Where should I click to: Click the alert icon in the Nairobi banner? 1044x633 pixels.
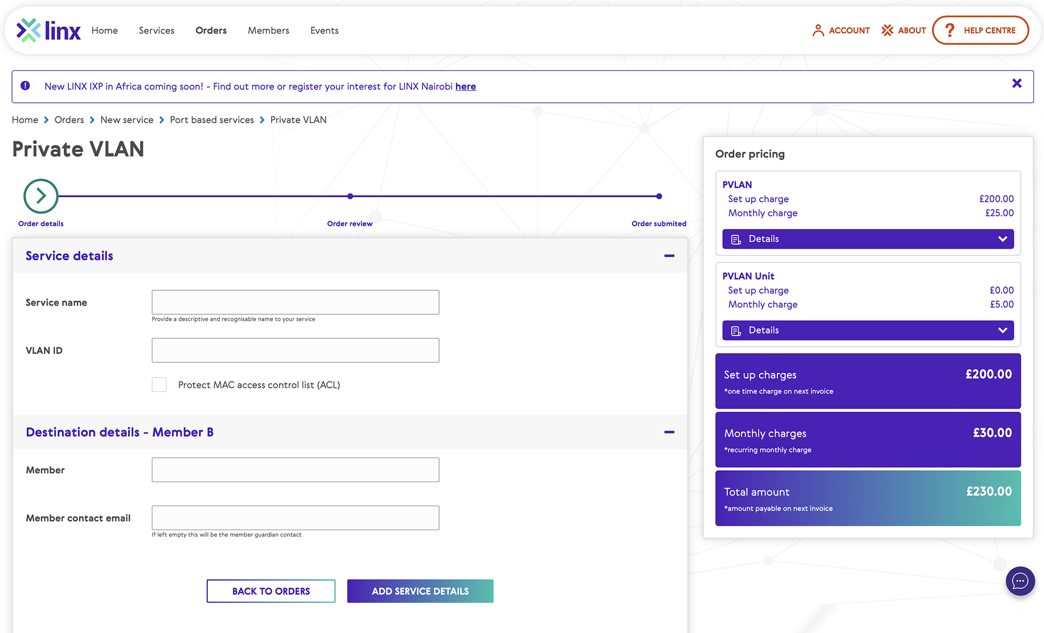(x=25, y=86)
